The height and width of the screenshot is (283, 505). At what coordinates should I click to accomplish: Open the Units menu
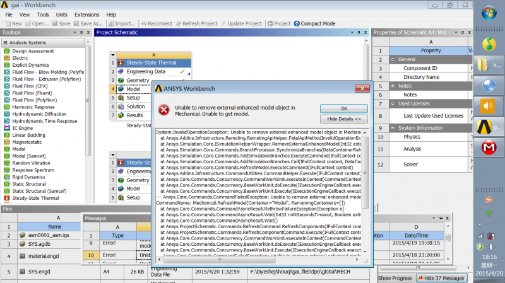(x=61, y=14)
